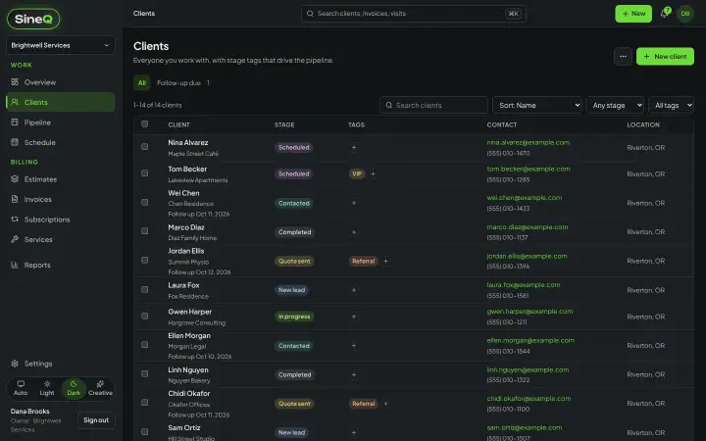Open client name Linh Nguyen

coord(188,369)
